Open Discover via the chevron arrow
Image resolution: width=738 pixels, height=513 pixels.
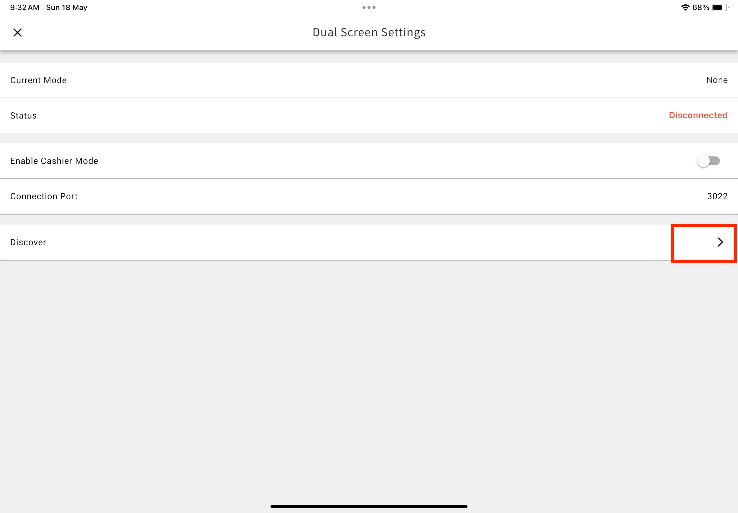pos(720,242)
